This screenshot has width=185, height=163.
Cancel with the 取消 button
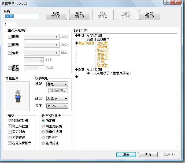(x=148, y=154)
